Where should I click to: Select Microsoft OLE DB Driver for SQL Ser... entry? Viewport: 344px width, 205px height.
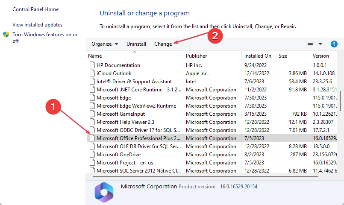(x=138, y=146)
